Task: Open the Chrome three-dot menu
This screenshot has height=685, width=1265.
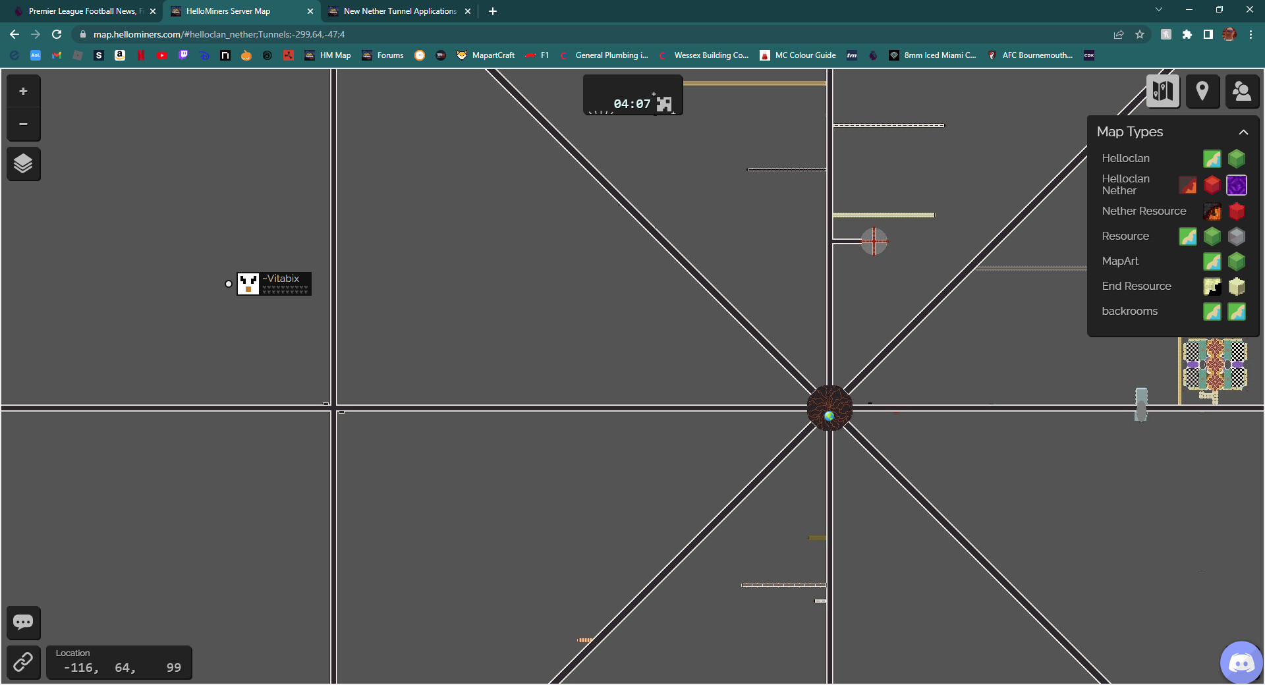Action: click(1251, 34)
